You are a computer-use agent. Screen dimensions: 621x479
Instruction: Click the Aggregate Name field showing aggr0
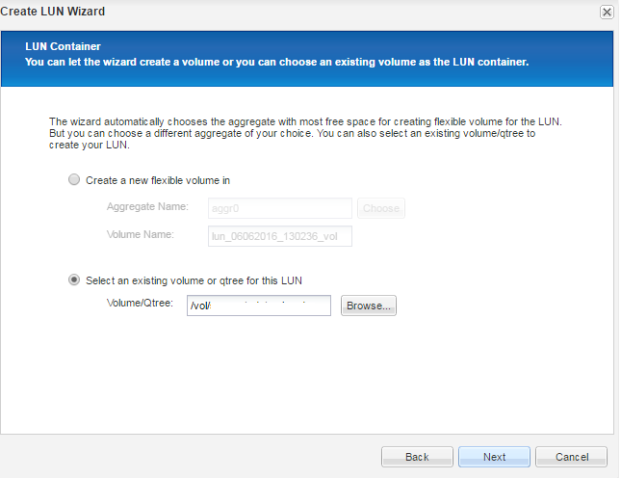click(279, 208)
